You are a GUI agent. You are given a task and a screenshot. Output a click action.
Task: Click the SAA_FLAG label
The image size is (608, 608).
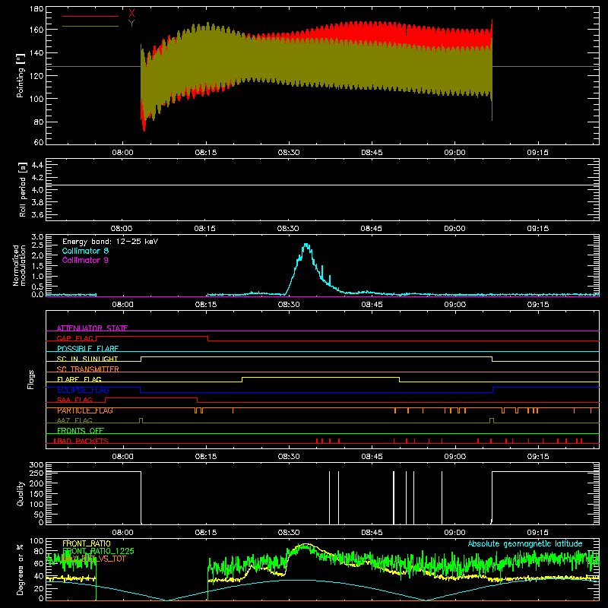74,400
